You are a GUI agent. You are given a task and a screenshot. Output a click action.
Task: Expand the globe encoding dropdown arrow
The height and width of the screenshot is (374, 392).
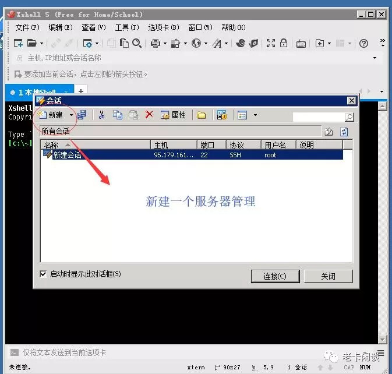click(x=206, y=44)
